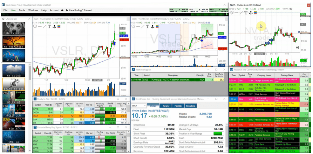Select SAGE row in Realtime Rippers
This screenshot has height=154, width=313.
coord(177,80)
